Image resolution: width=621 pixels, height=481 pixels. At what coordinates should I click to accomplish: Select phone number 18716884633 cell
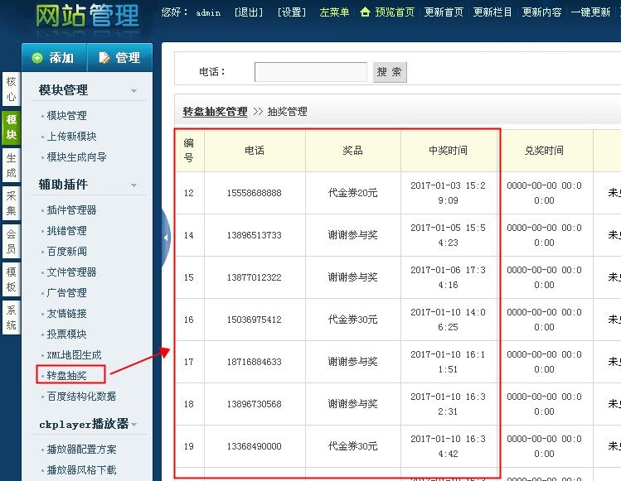coord(255,362)
